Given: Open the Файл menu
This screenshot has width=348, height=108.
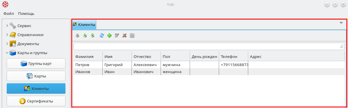Looking at the screenshot, I should [9, 14].
